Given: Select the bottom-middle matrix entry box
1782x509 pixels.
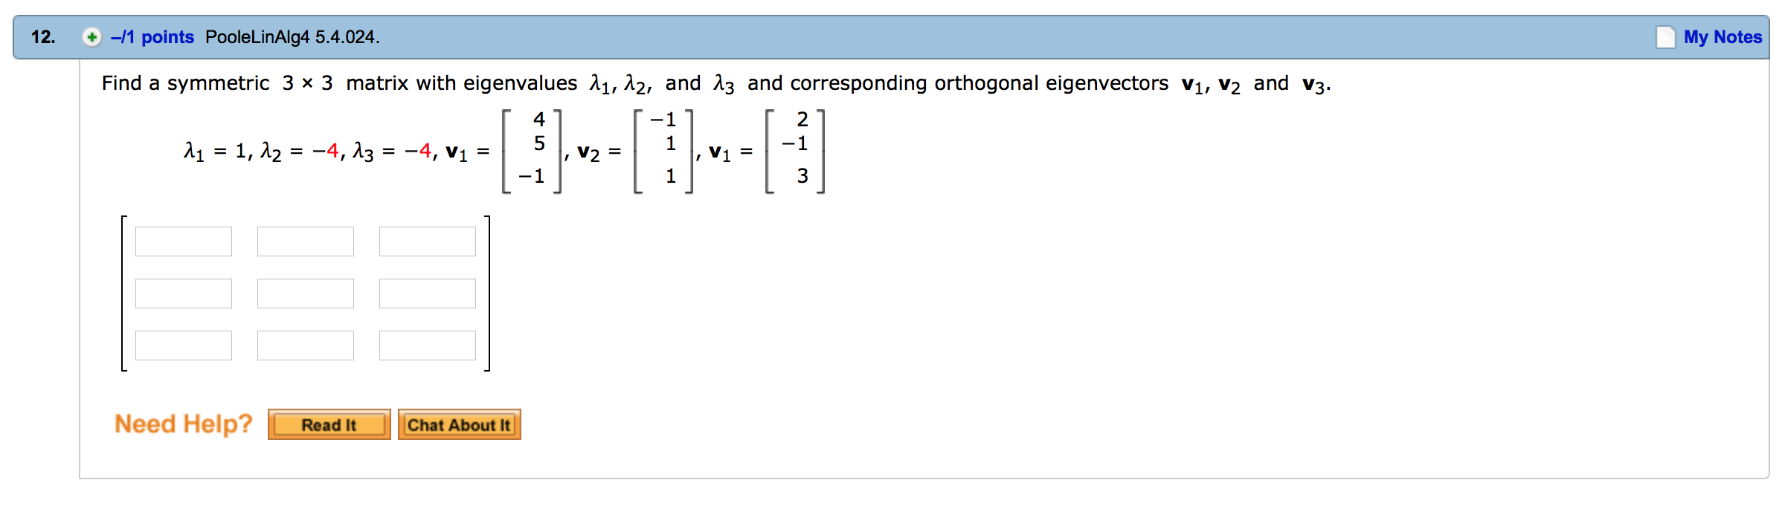Looking at the screenshot, I should point(306,344).
